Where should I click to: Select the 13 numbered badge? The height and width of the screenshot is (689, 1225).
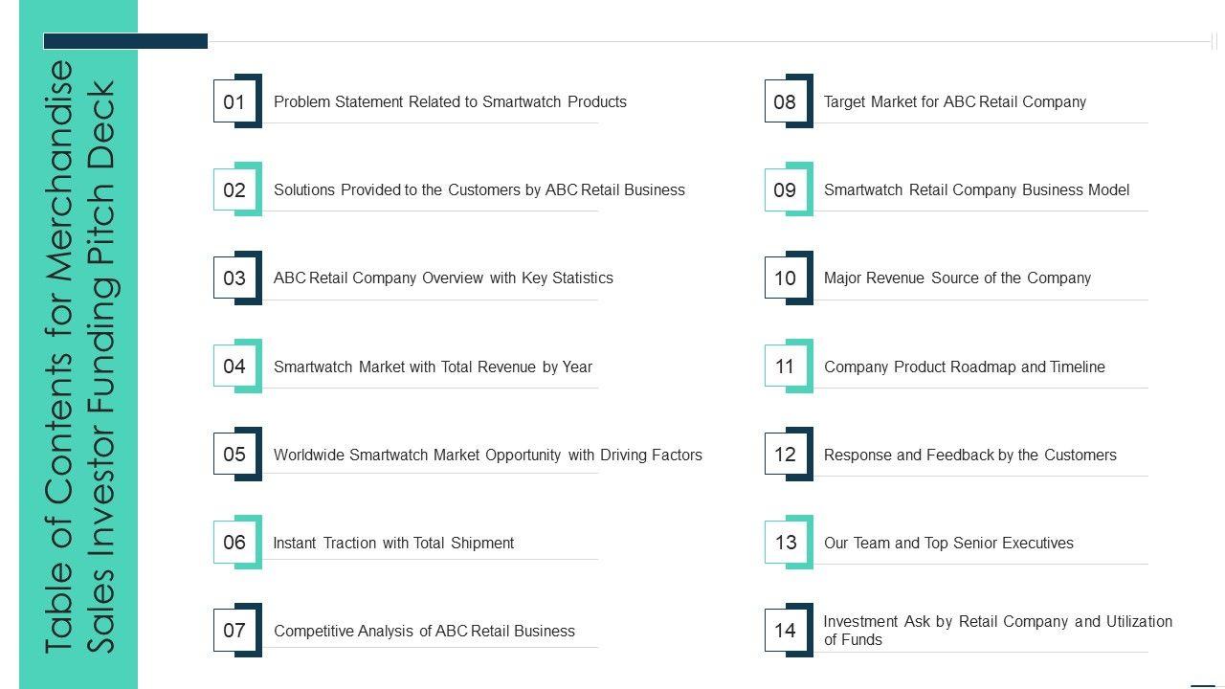point(785,543)
